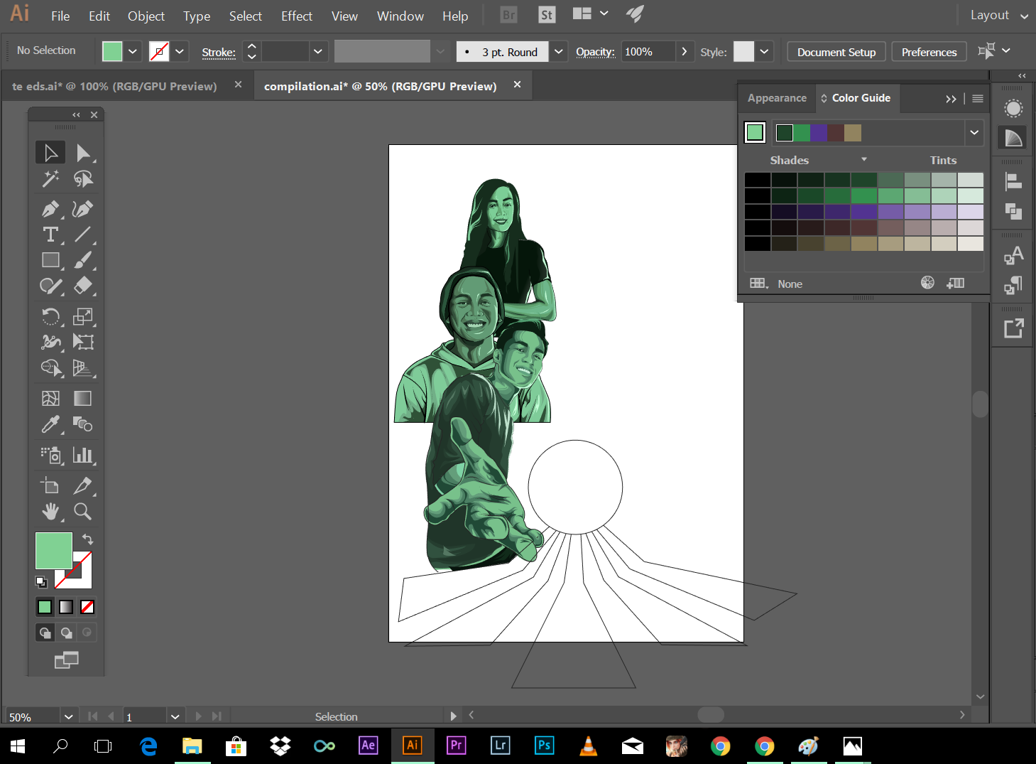Open the Preferences button

[x=929, y=52]
